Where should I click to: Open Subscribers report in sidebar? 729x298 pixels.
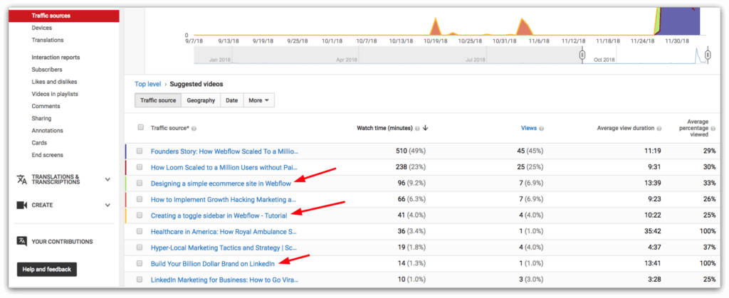click(x=47, y=70)
